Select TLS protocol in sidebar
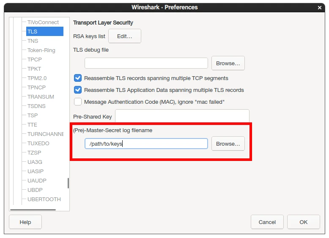 click(x=33, y=31)
